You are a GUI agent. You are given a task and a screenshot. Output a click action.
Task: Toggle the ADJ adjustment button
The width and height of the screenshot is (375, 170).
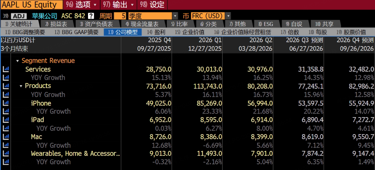pos(19,16)
